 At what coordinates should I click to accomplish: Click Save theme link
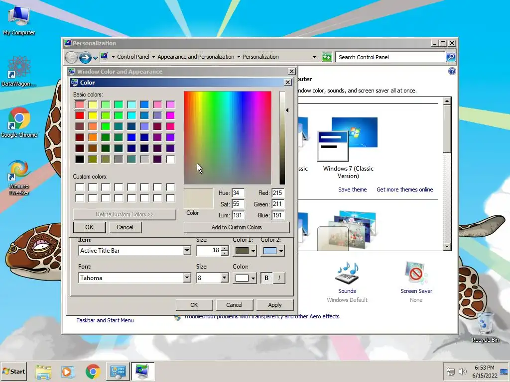[352, 190]
